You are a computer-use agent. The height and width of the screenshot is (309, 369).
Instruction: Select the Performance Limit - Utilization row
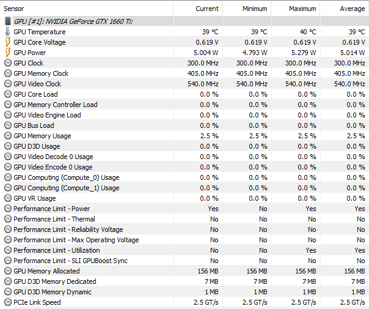(x=184, y=250)
